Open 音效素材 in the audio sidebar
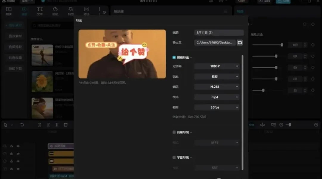 (15, 36)
